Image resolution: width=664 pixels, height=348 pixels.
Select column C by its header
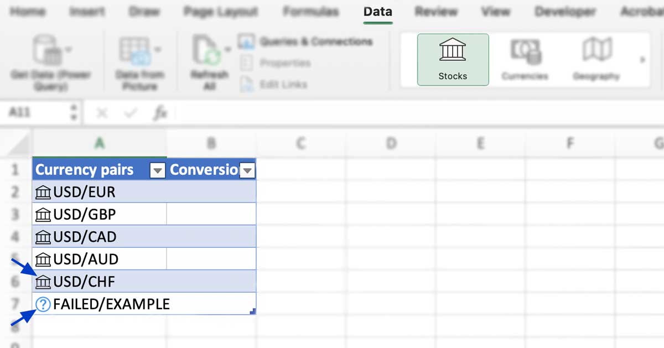tap(300, 143)
